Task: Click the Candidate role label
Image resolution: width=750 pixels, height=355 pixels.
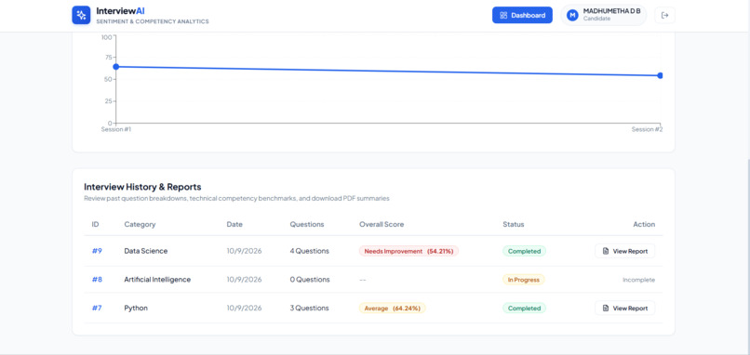Action: click(x=596, y=19)
